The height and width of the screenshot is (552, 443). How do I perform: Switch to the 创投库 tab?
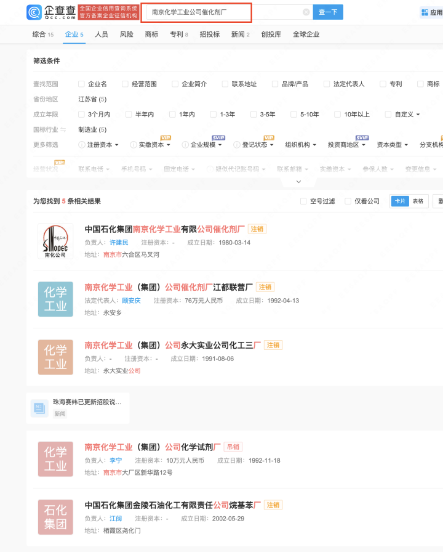(271, 34)
